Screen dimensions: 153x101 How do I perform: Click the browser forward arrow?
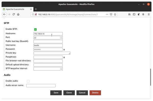(9, 14)
